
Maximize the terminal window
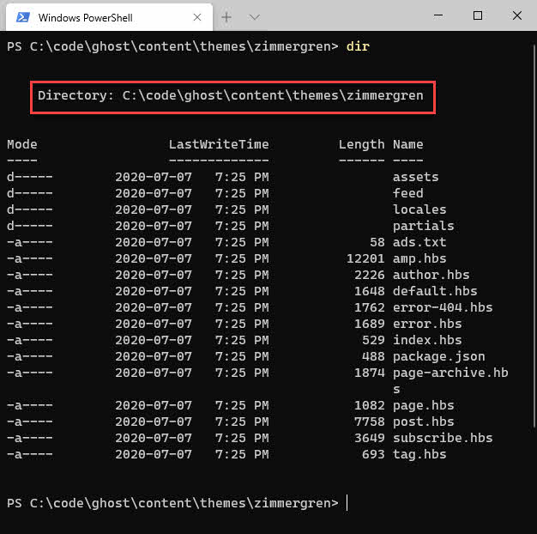click(478, 15)
